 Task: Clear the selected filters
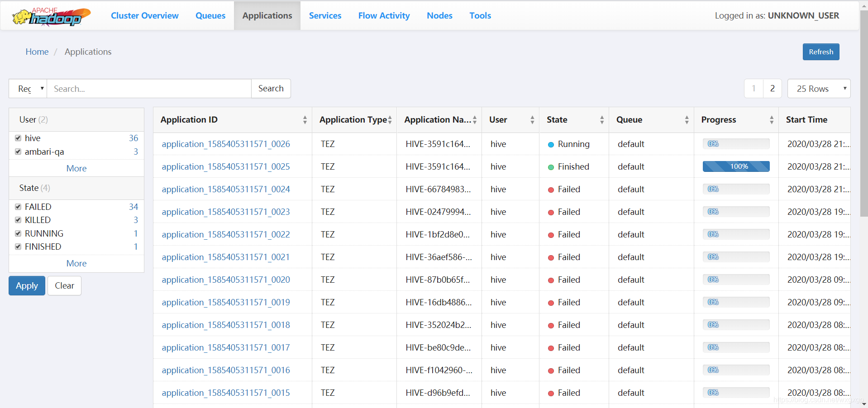pos(65,286)
